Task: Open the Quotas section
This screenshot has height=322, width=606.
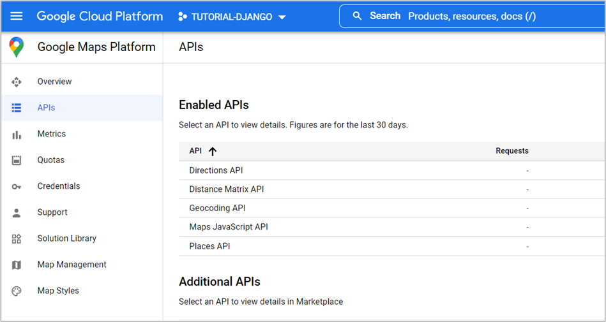Action: point(50,160)
